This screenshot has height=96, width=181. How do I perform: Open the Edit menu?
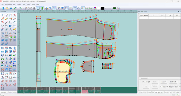[14, 4]
